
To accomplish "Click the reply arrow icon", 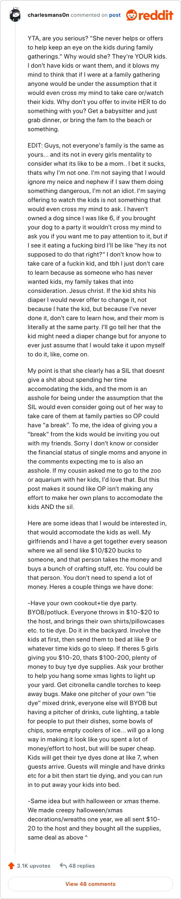I will [63, 865].
